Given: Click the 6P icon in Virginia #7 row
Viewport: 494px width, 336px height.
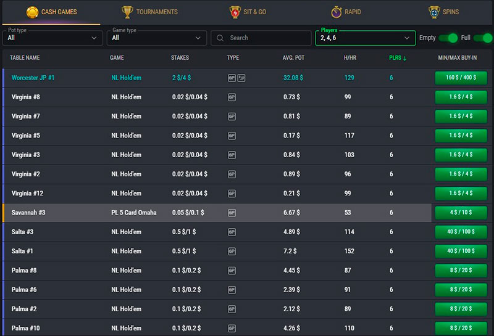Looking at the screenshot, I should pos(232,117).
